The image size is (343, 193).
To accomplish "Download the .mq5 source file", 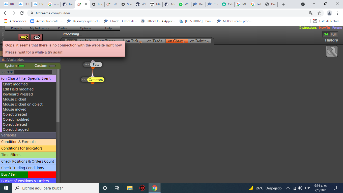I will [24, 37].
